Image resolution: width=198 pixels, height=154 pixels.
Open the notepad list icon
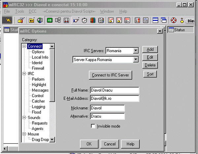click(101, 20)
